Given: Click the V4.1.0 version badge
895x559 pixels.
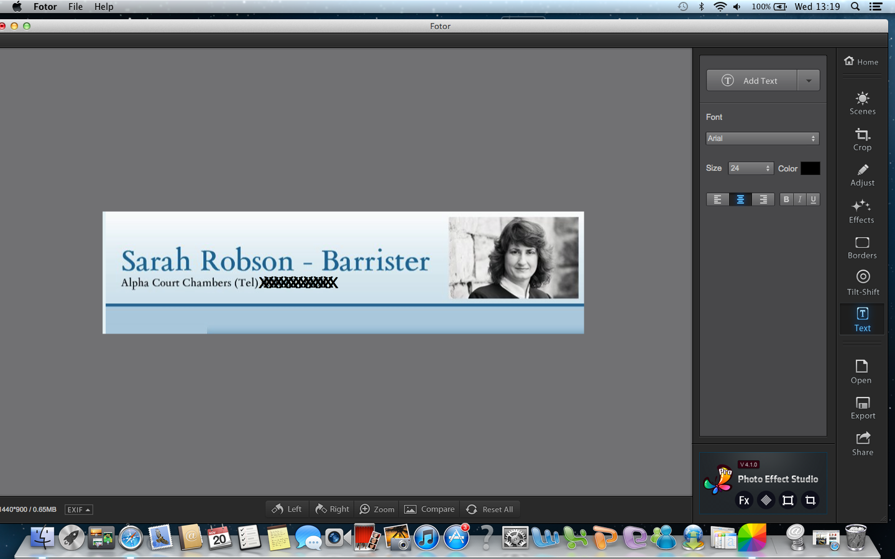Looking at the screenshot, I should click(x=748, y=465).
